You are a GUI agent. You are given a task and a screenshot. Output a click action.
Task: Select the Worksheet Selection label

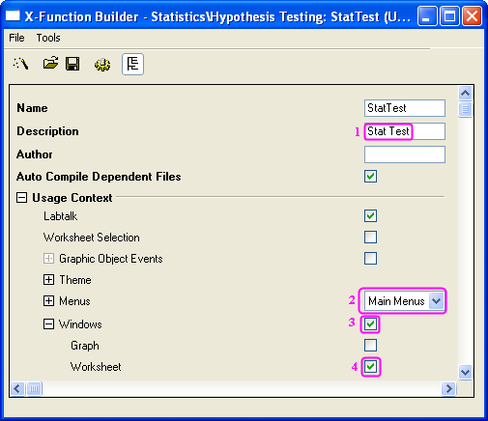pyautogui.click(x=92, y=238)
